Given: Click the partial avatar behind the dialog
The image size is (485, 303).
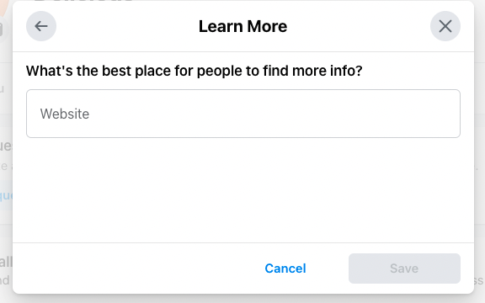Looking at the screenshot, I should point(4,8).
